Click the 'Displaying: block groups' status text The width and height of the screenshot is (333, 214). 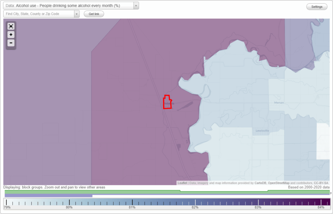coord(54,187)
